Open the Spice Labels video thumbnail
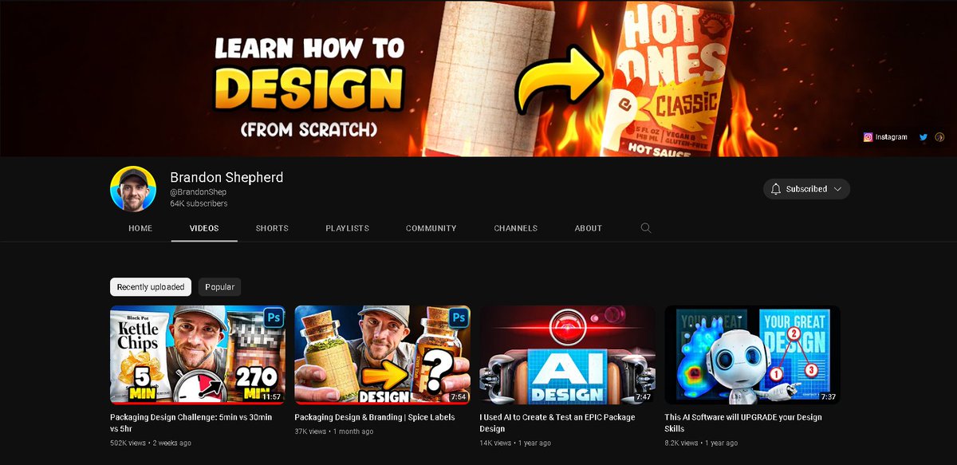 coord(383,355)
